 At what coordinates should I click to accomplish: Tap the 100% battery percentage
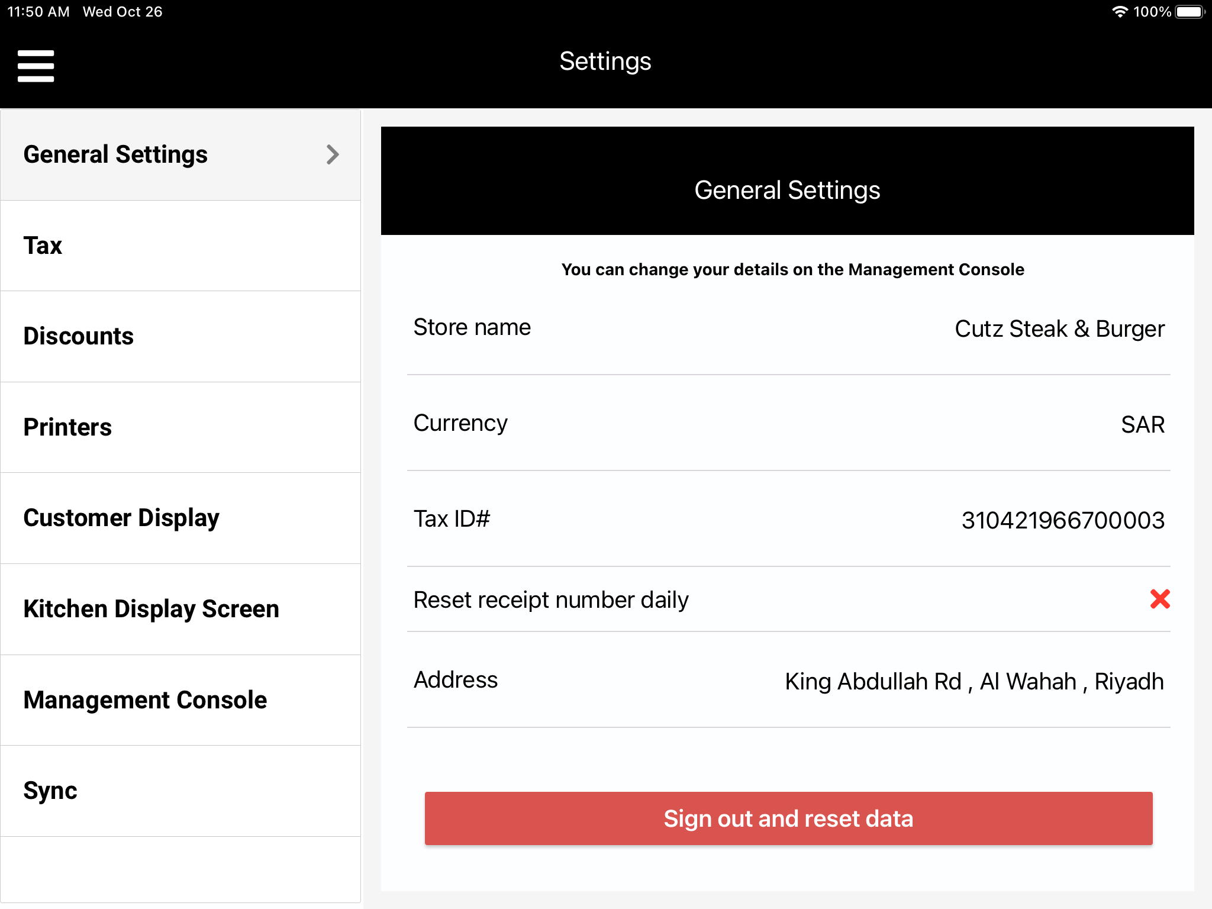(x=1152, y=12)
